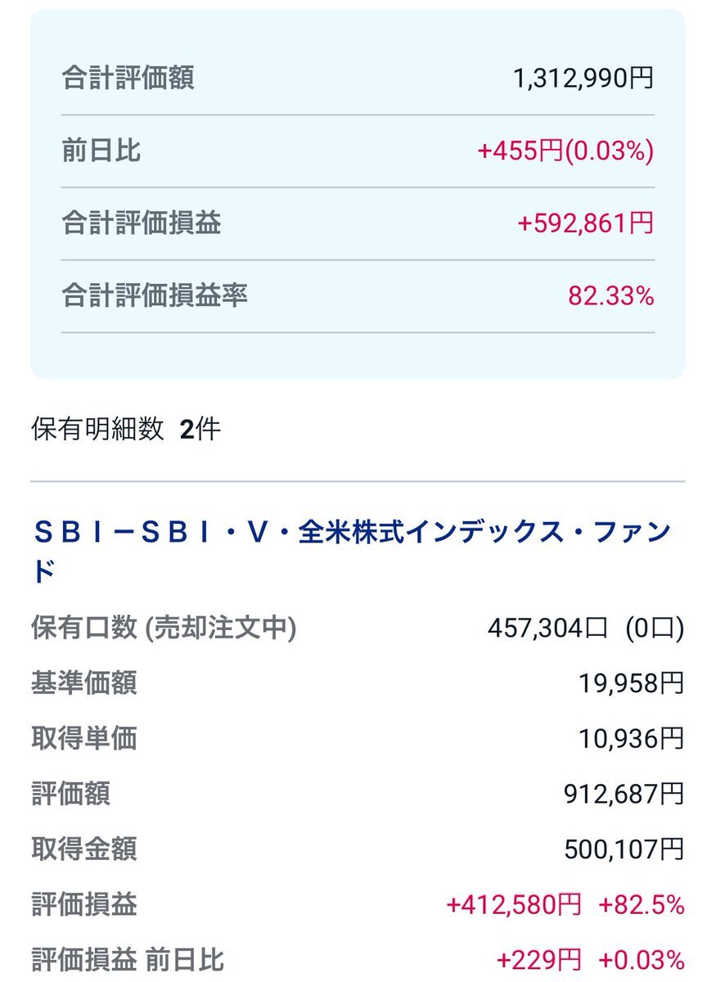The height and width of the screenshot is (982, 716).
Task: Select the 基準価額 row label
Action: 84,682
